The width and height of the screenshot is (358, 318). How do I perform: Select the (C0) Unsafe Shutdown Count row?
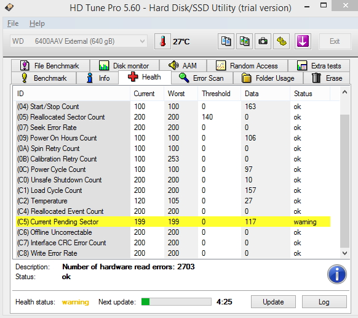[x=173, y=180]
